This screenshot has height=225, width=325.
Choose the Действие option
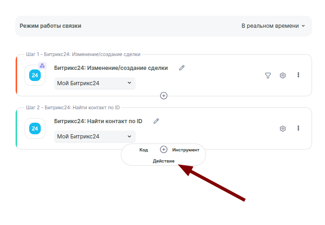coord(163,161)
